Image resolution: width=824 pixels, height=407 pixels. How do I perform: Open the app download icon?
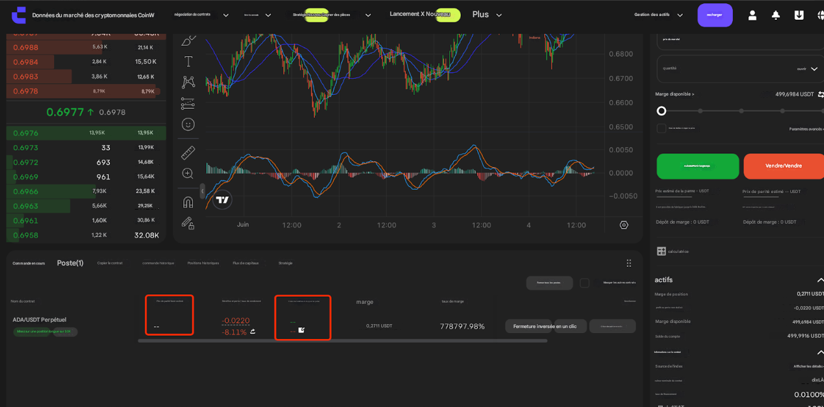pos(799,15)
